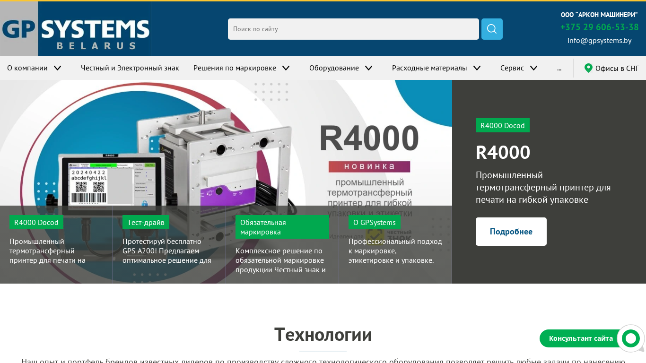
Task: Open Честный и Электронный знак menu item
Action: (x=130, y=68)
